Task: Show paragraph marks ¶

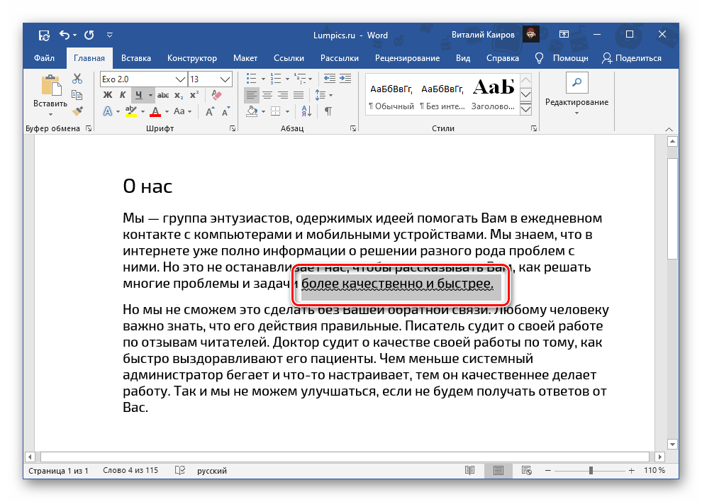Action: (x=328, y=111)
